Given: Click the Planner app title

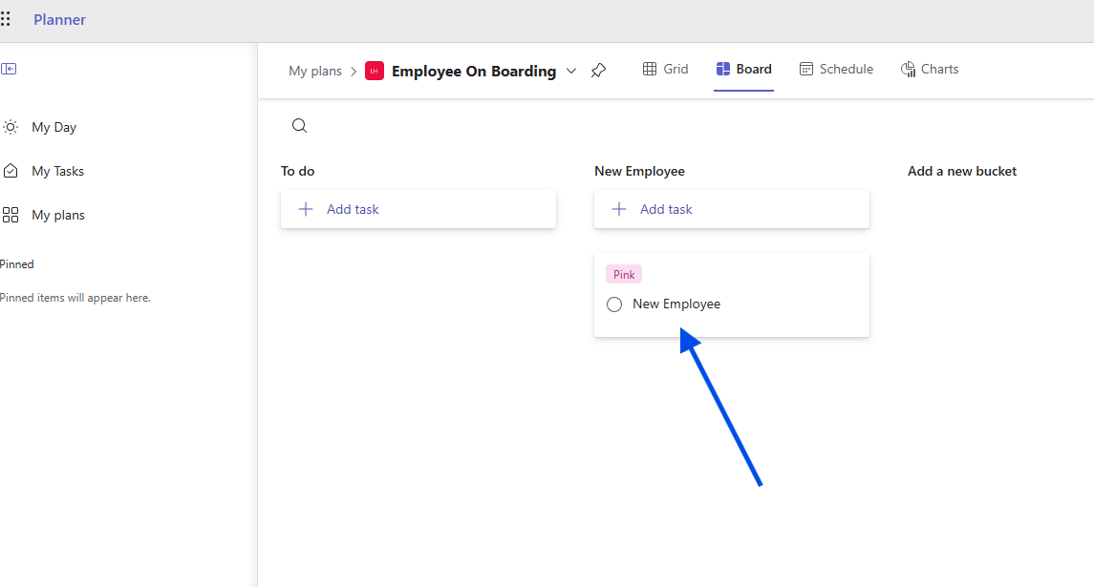Looking at the screenshot, I should tap(59, 19).
